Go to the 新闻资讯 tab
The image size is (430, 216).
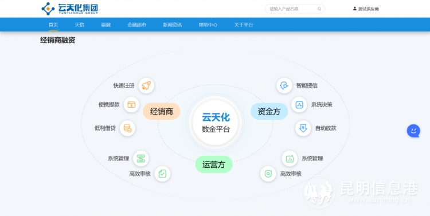point(172,25)
